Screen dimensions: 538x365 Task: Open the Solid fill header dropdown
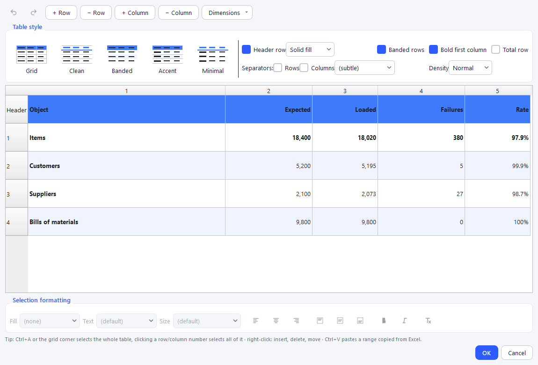tap(310, 50)
